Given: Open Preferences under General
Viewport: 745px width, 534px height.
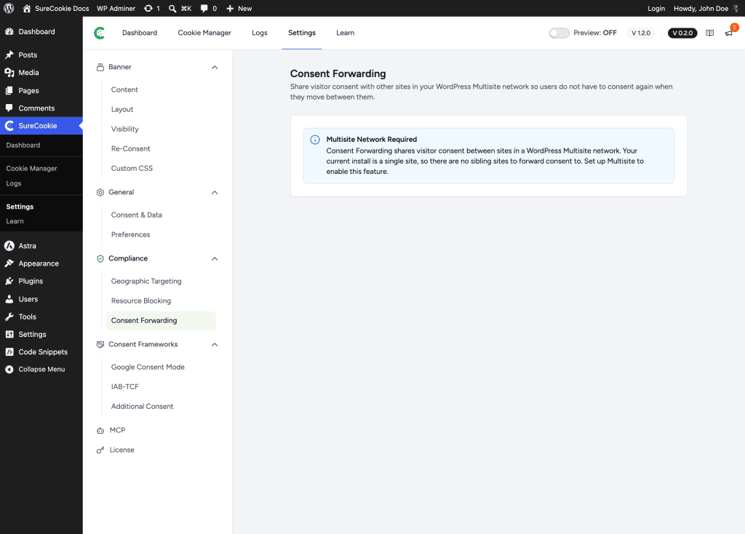Looking at the screenshot, I should coord(131,235).
